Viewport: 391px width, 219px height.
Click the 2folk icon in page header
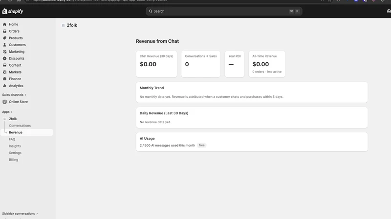[x=63, y=25]
